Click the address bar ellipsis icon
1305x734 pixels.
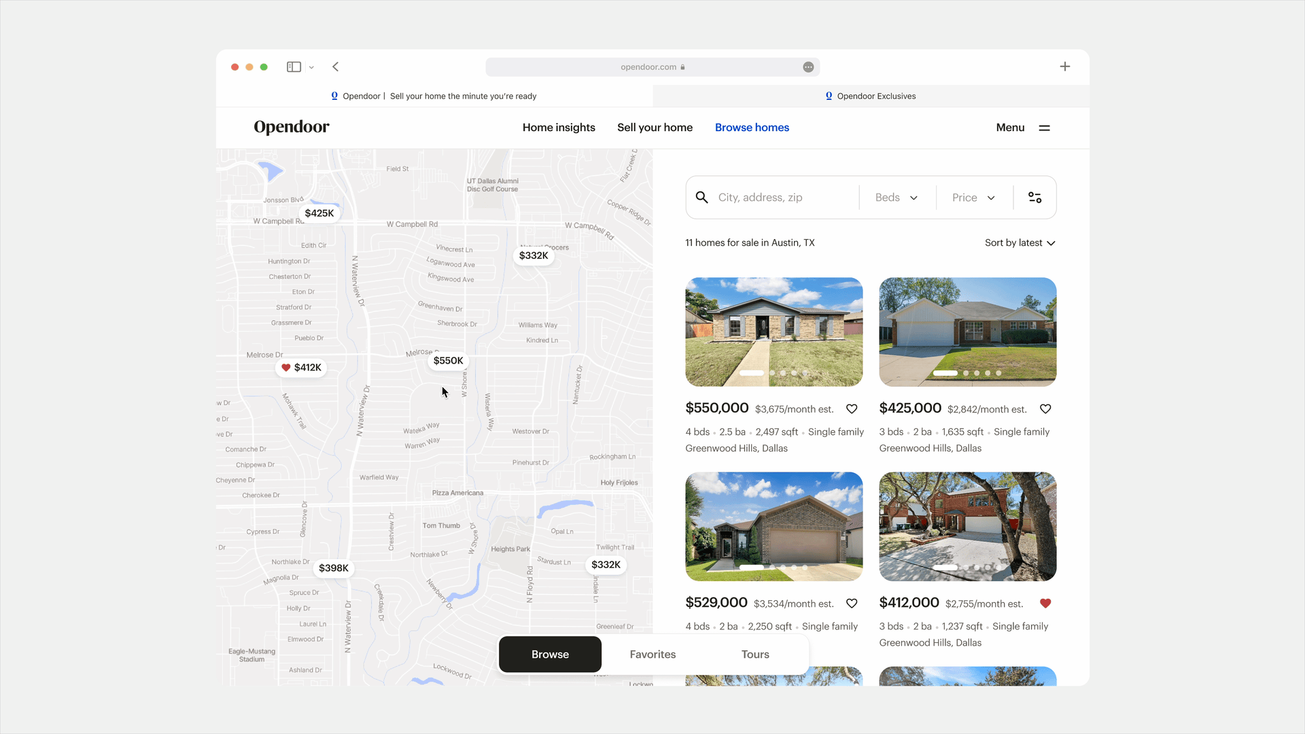808,67
